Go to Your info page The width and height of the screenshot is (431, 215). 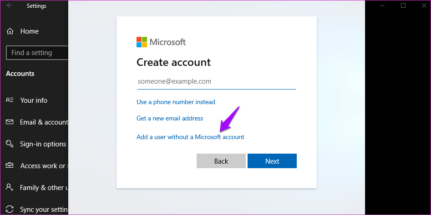[x=34, y=100]
